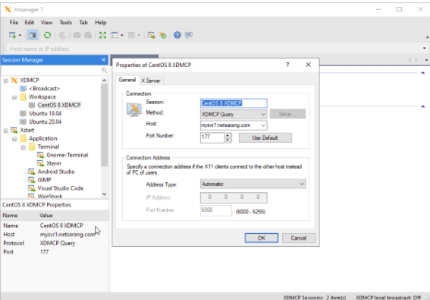Click the green Full Screen arrows icon
Screen dimensions: 430x300
pos(102,35)
